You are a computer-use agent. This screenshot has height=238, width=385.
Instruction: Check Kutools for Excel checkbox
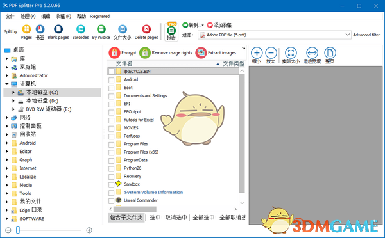[x=111, y=120]
